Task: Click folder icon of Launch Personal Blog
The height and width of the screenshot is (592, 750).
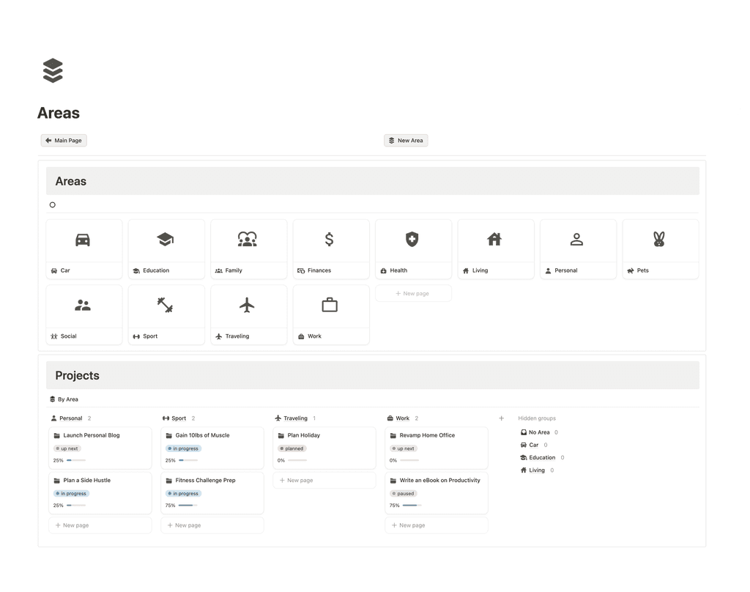Action: 57,435
